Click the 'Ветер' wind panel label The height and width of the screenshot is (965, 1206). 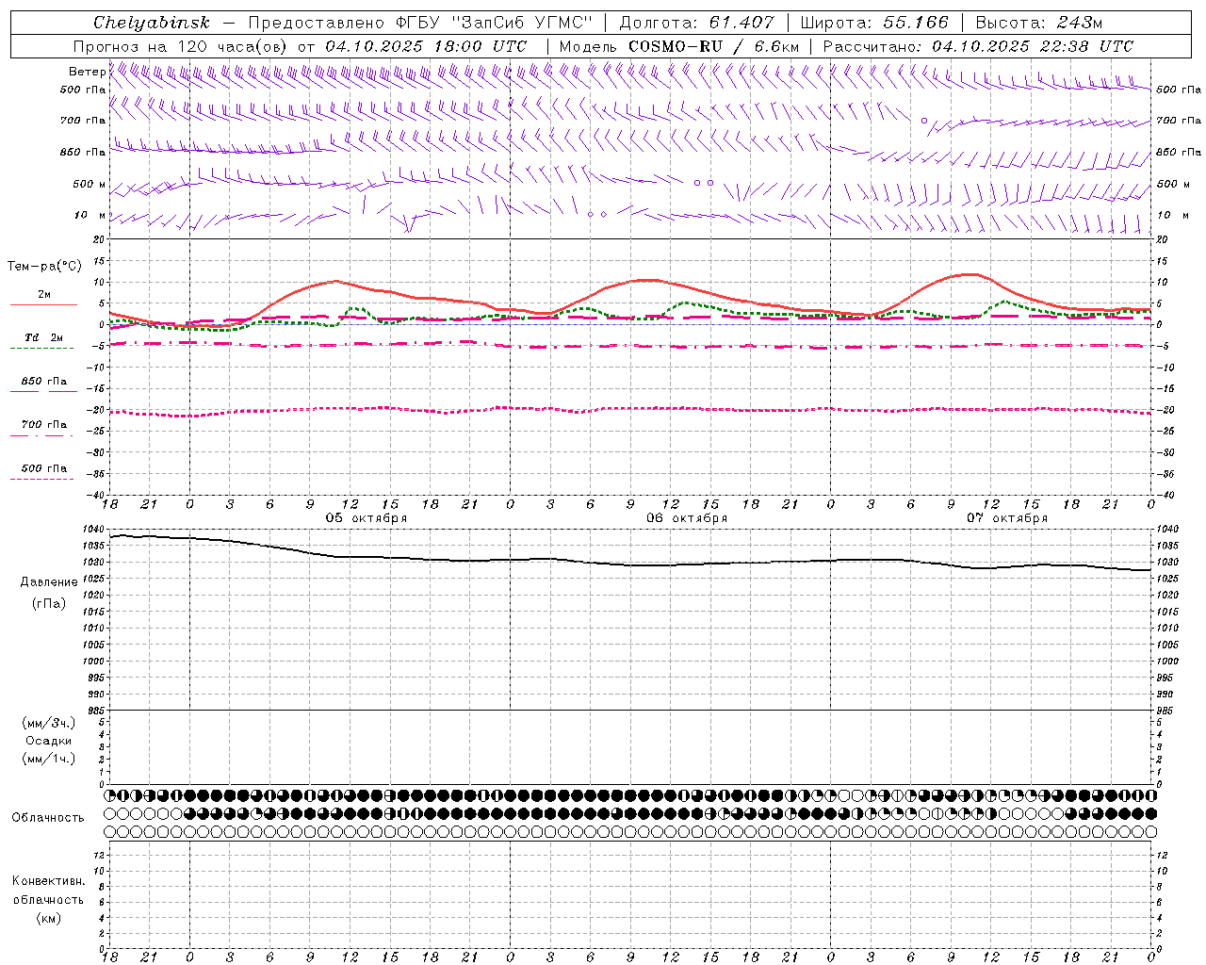(x=87, y=72)
